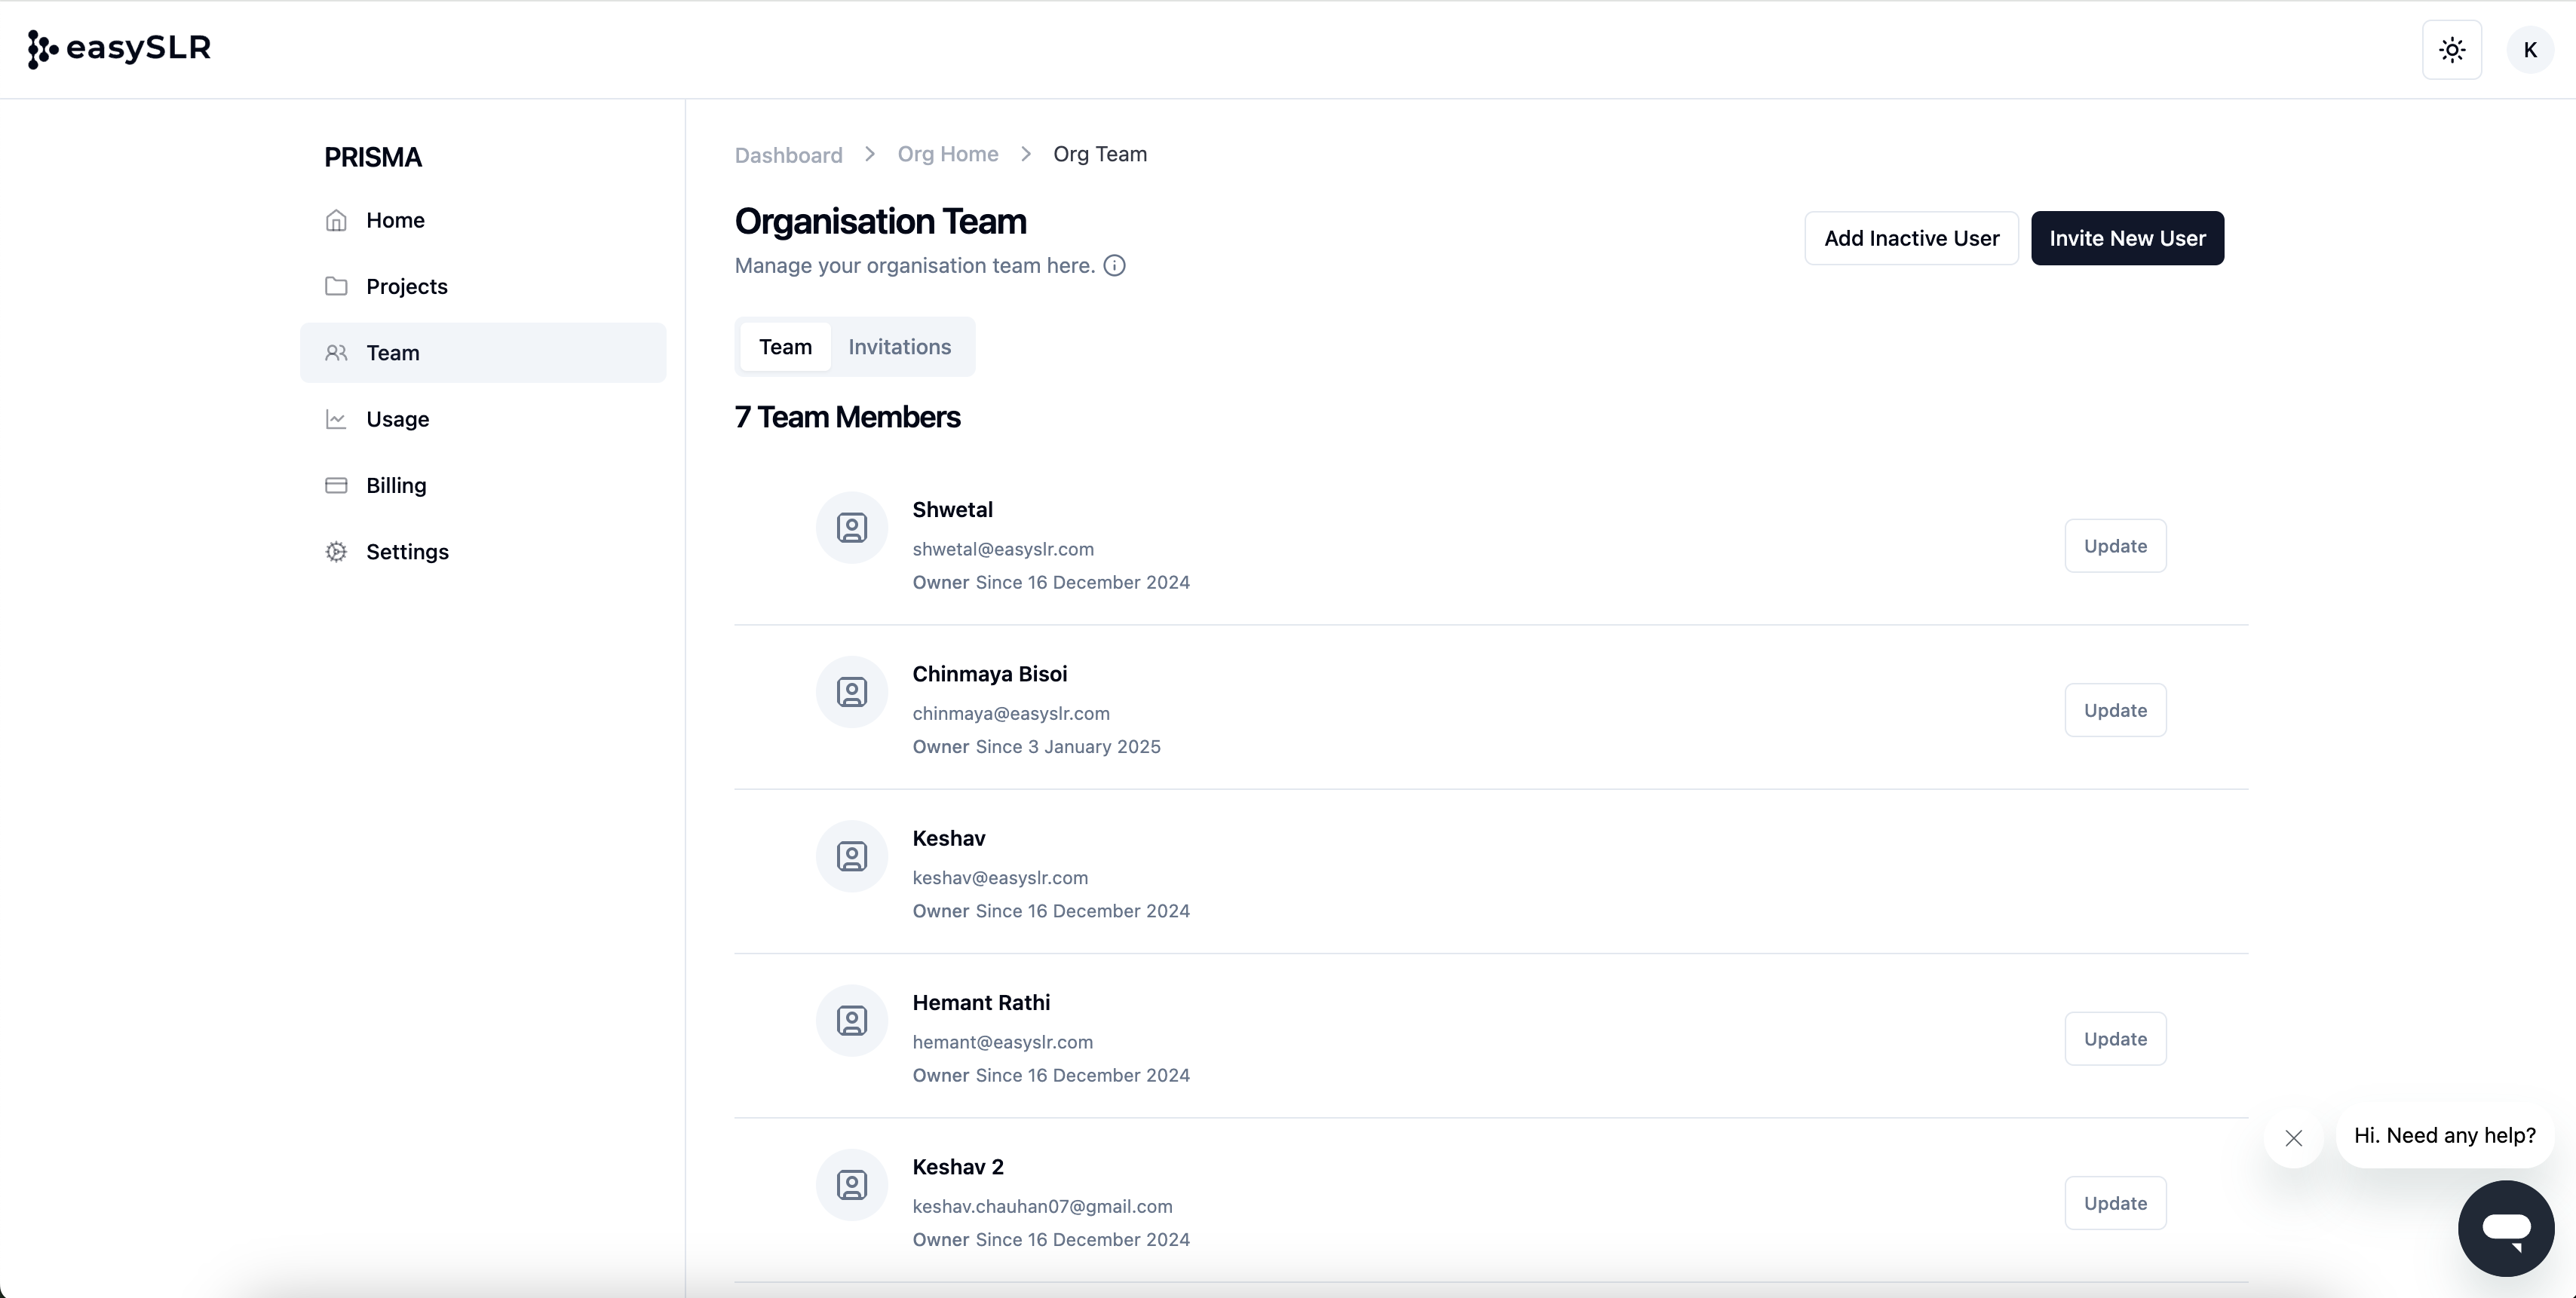Image resolution: width=2576 pixels, height=1298 pixels.
Task: Click the Org Team breadcrumb
Action: pyautogui.click(x=1100, y=154)
